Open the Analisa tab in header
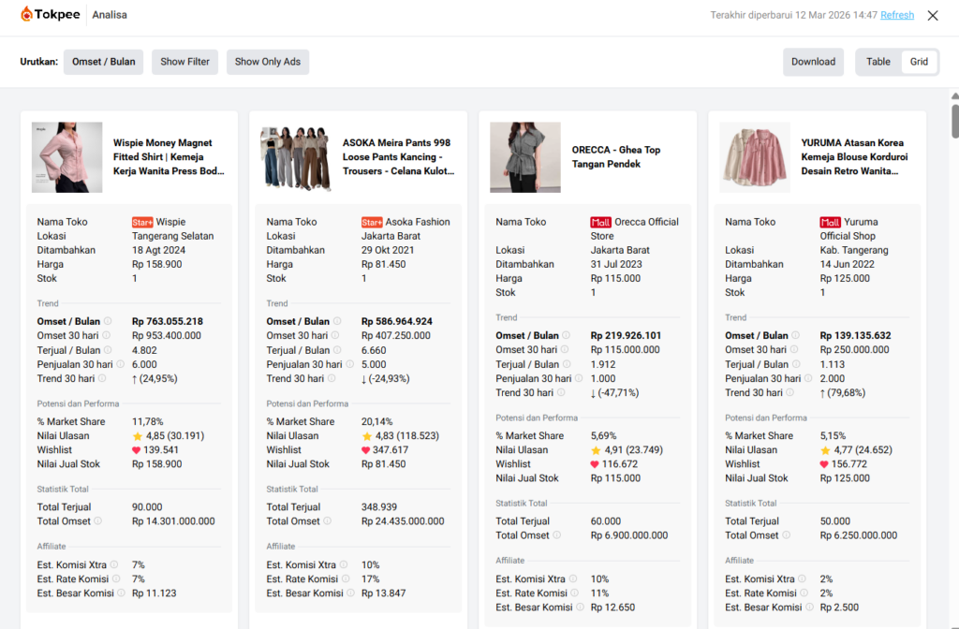 coord(110,15)
